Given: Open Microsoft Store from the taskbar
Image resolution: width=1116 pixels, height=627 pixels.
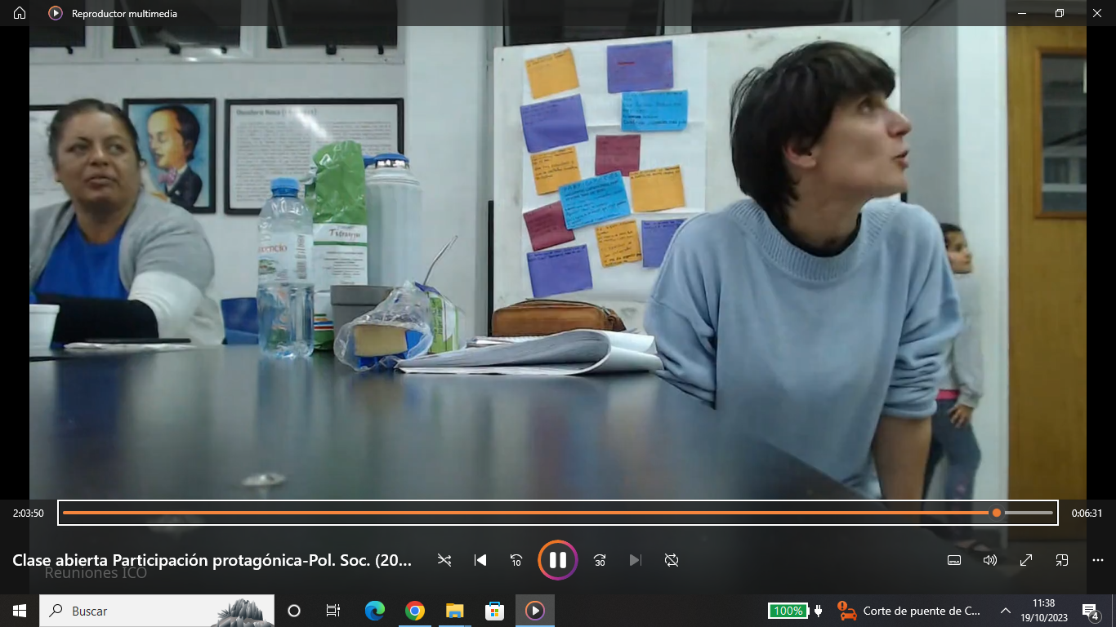Looking at the screenshot, I should 495,611.
